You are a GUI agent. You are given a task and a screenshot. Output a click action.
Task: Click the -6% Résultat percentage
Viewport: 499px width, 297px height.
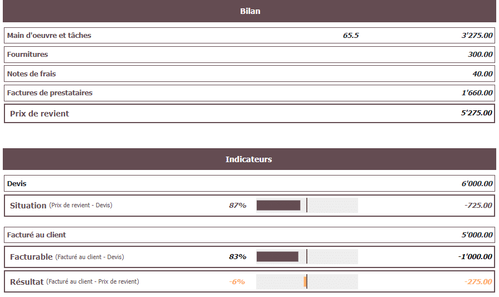237,282
